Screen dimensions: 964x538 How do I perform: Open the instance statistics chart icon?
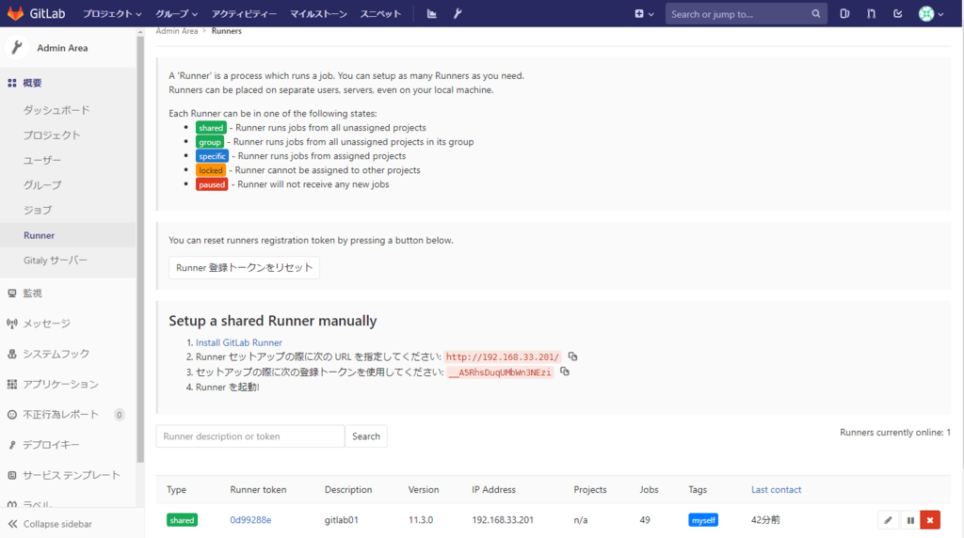[x=431, y=13]
